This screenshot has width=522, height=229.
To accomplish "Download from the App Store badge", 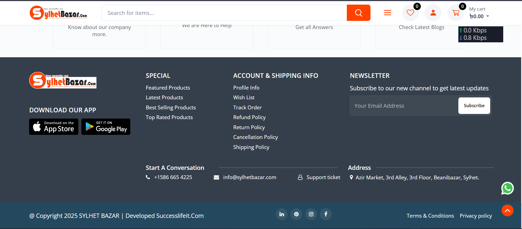I will (54, 127).
